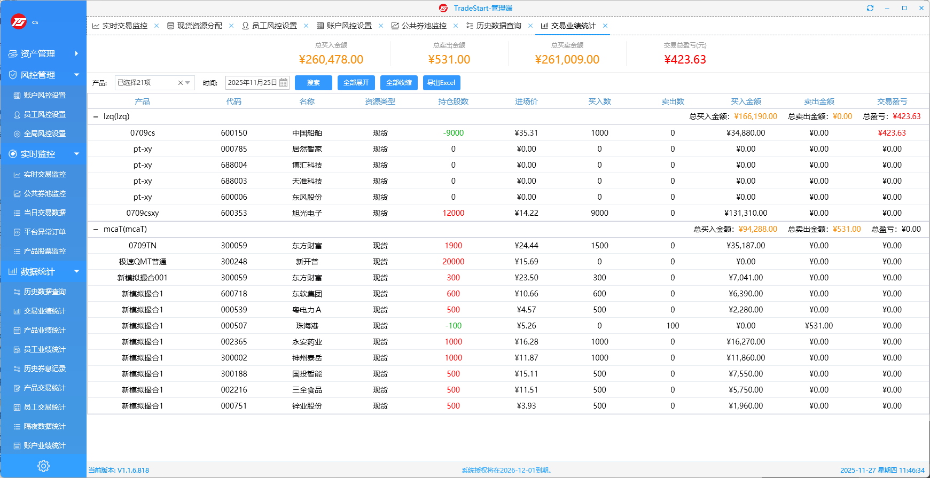Viewport: 930px width, 478px height.
Task: Click the 导出Excel button
Action: tap(441, 83)
